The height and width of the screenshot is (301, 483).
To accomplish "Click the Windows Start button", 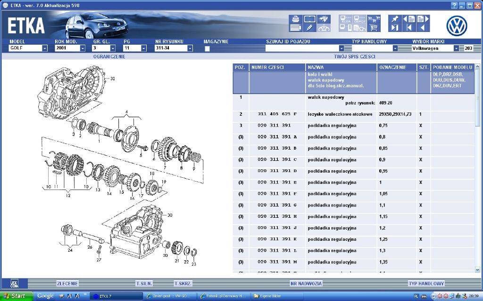I will click(x=16, y=296).
